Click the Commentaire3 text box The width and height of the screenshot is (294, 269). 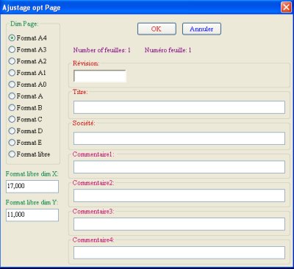click(179, 224)
